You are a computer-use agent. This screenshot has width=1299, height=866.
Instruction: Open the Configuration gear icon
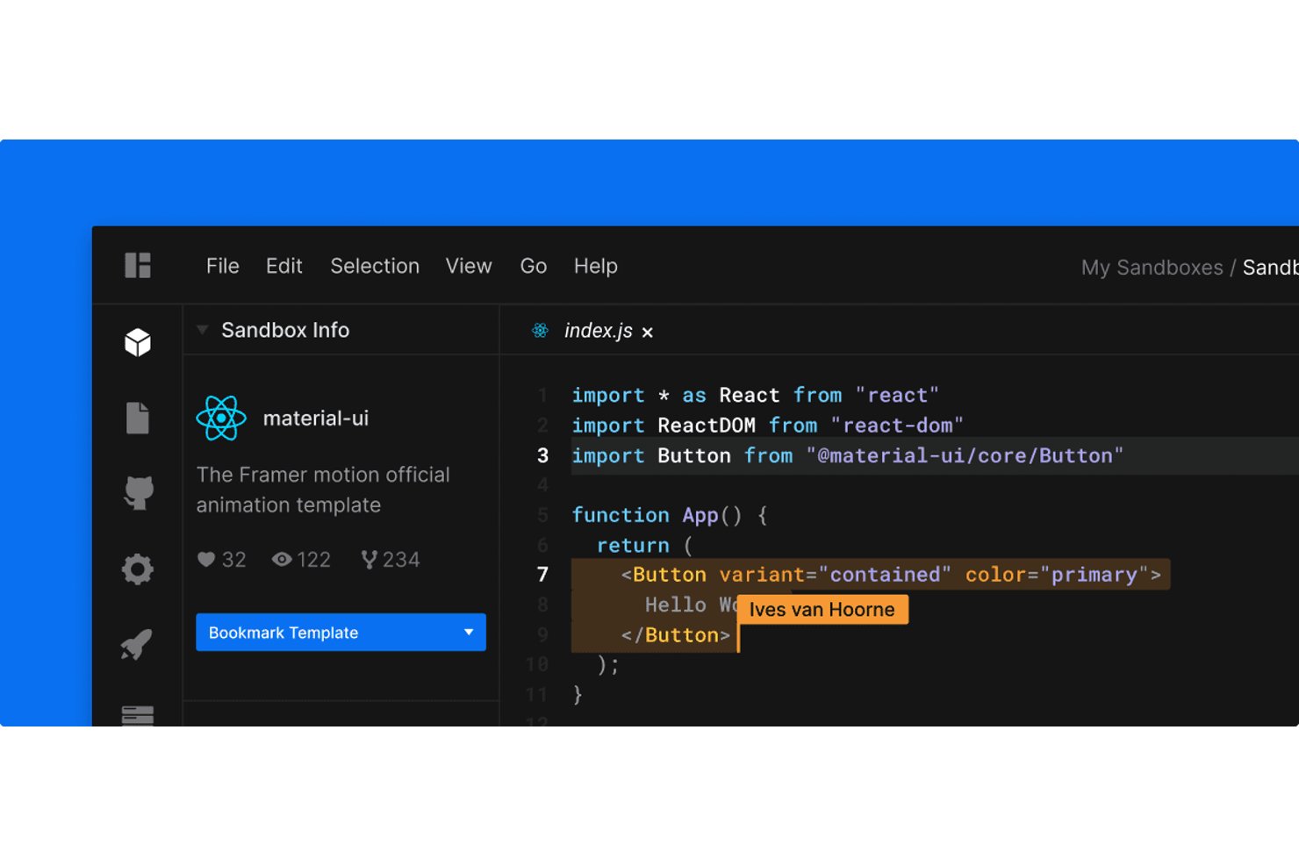[138, 569]
